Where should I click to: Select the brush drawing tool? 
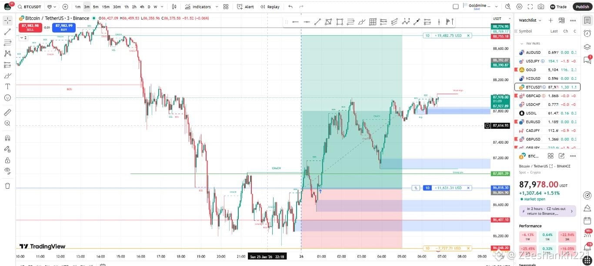7,76
